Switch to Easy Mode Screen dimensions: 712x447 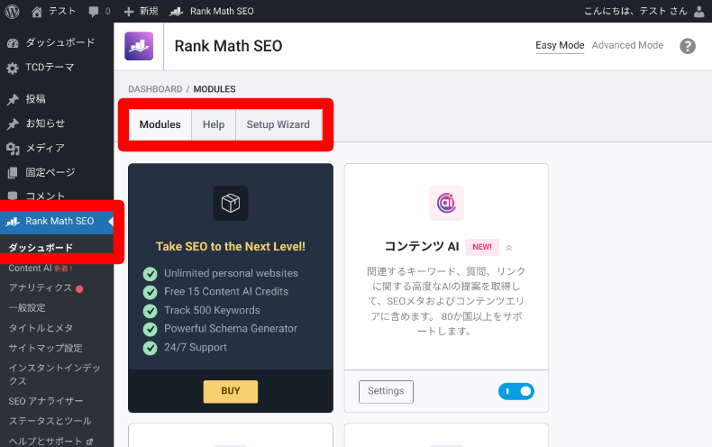coord(560,45)
